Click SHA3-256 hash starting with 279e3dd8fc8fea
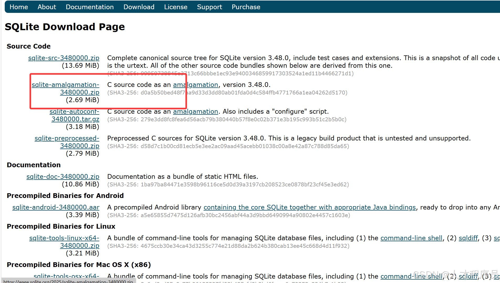Image resolution: width=500 pixels, height=283 pixels. pos(227,119)
